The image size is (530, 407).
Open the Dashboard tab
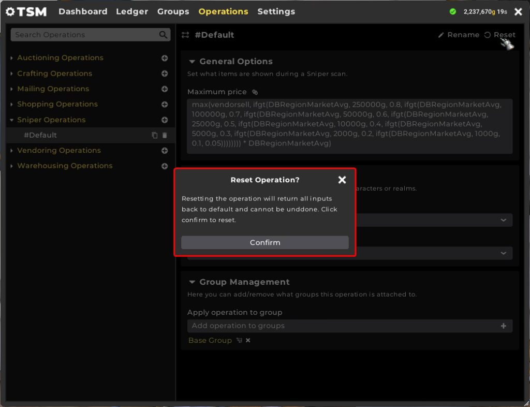click(x=83, y=11)
